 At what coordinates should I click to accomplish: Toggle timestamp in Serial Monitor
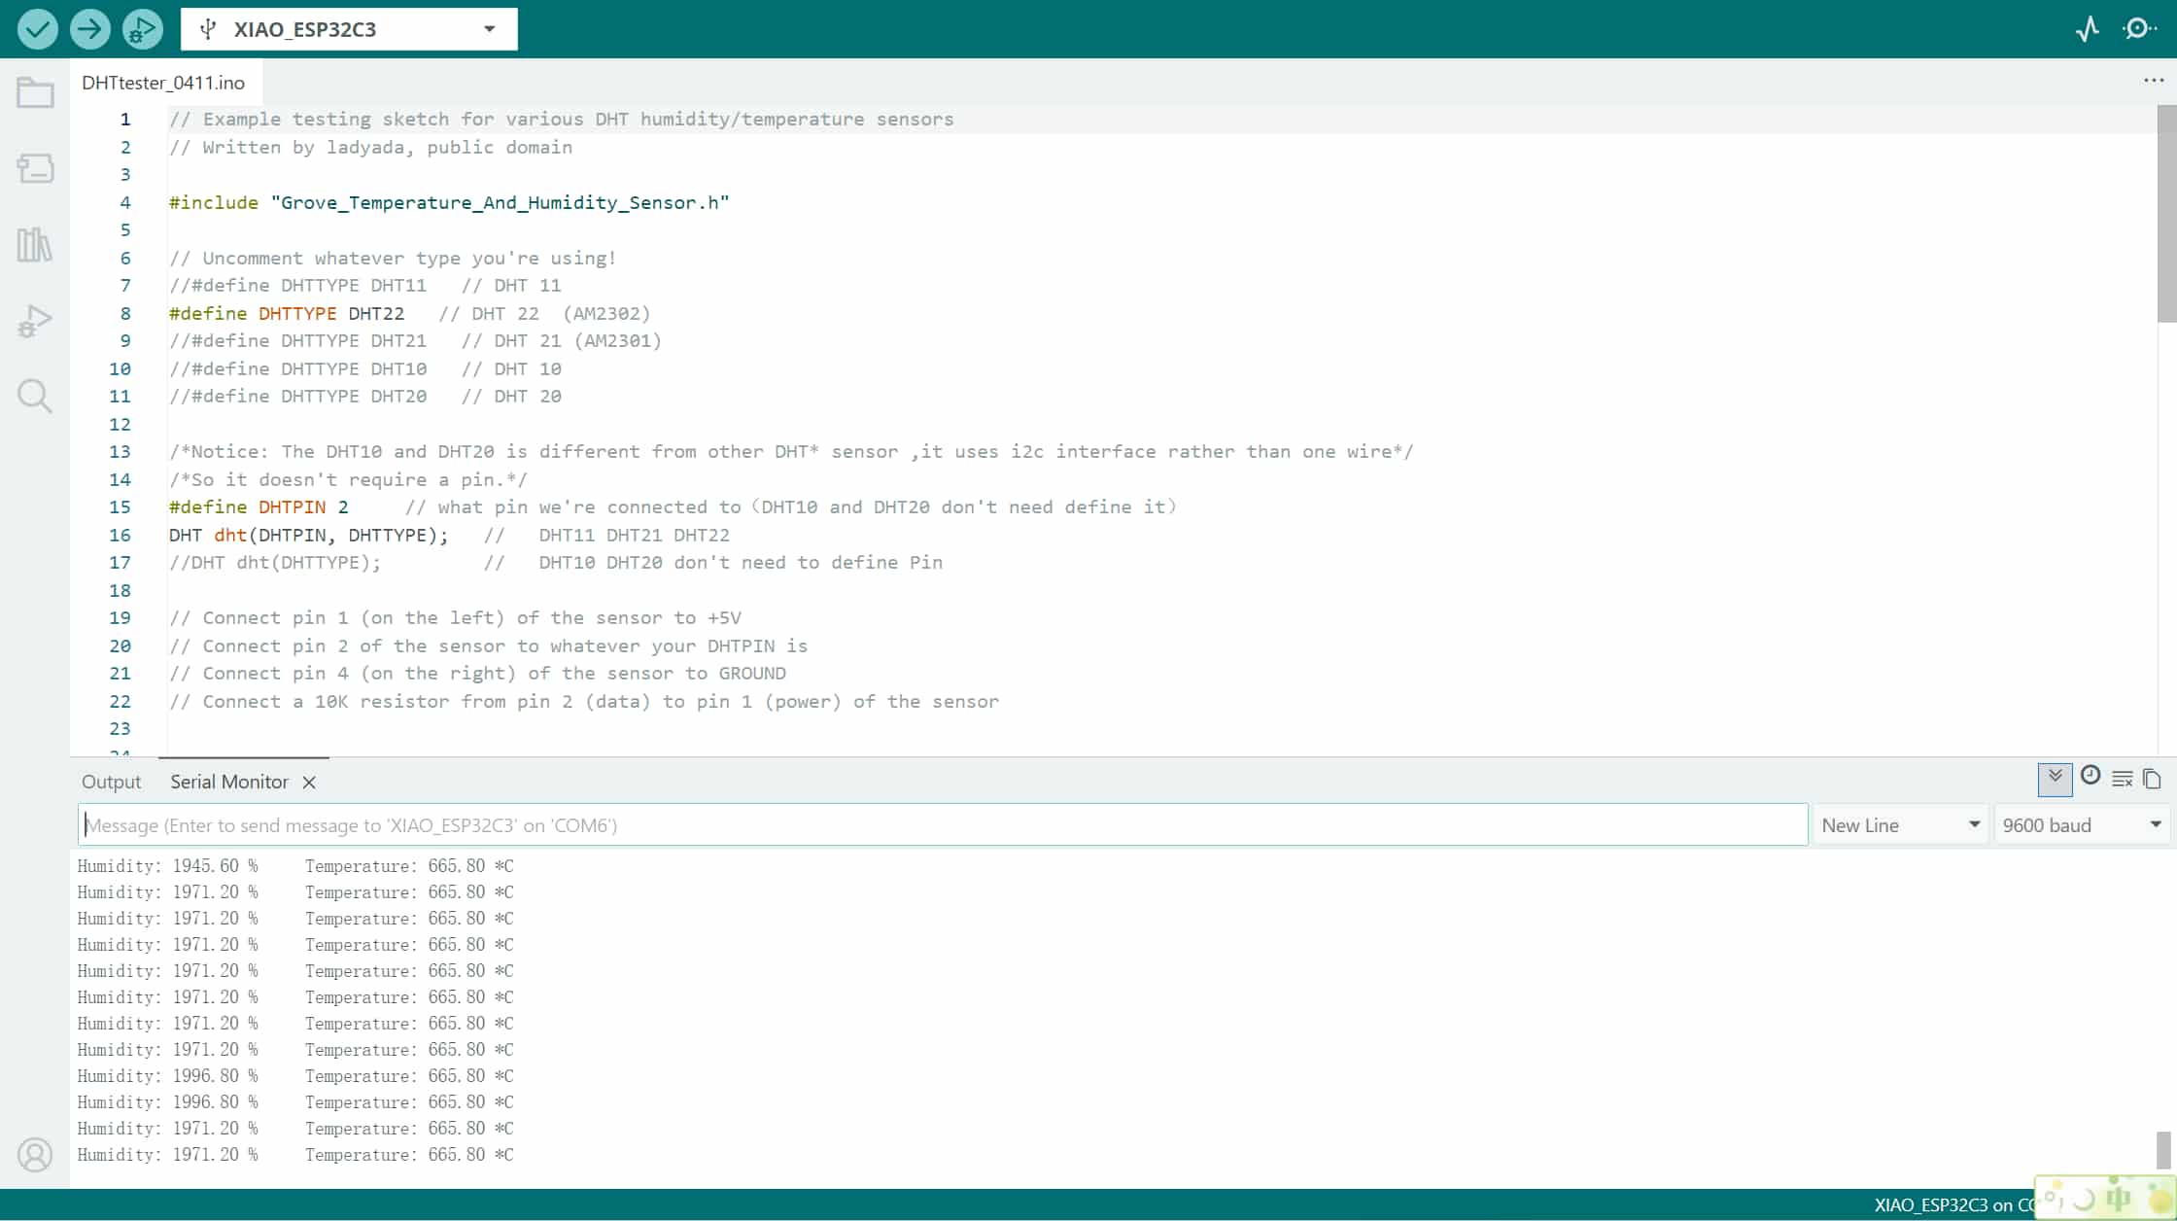tap(2091, 776)
